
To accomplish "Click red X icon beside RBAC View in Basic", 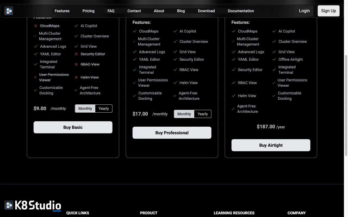I will [x=76, y=64].
